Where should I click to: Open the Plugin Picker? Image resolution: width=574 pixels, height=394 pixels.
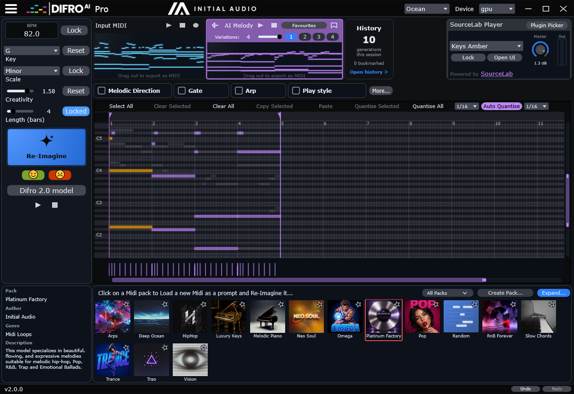547,25
